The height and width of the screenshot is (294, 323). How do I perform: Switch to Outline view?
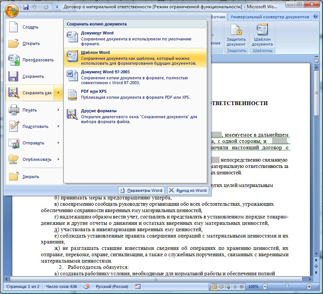tap(235, 287)
